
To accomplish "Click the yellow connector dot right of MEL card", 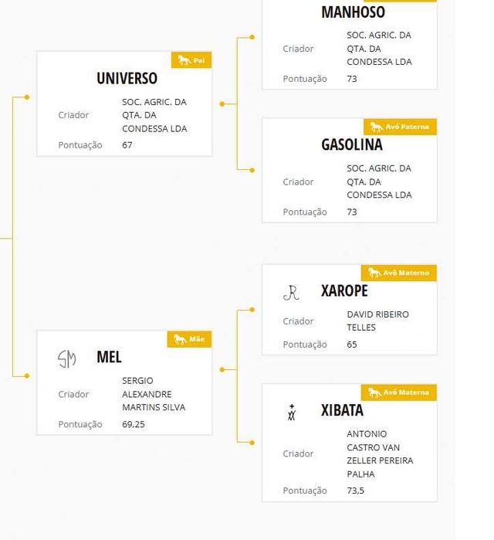I will (222, 370).
